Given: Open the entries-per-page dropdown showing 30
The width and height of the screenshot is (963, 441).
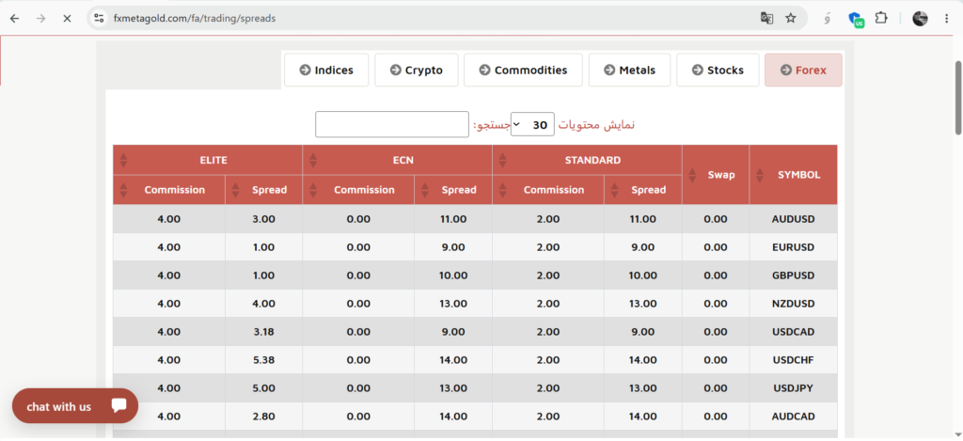Looking at the screenshot, I should [532, 124].
